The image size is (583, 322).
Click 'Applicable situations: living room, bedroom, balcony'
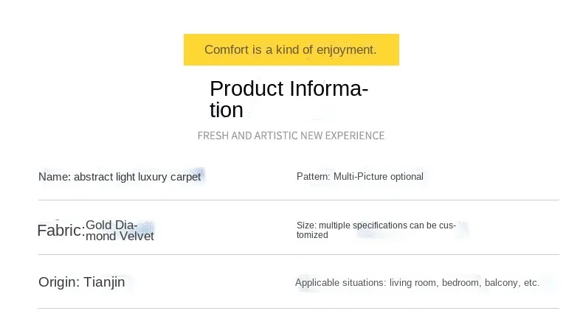[x=417, y=283]
